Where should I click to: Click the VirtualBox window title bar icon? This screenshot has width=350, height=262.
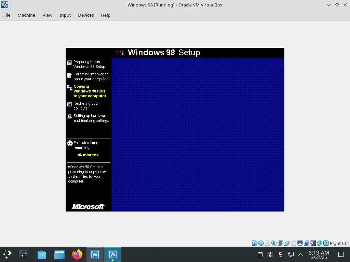(5, 5)
